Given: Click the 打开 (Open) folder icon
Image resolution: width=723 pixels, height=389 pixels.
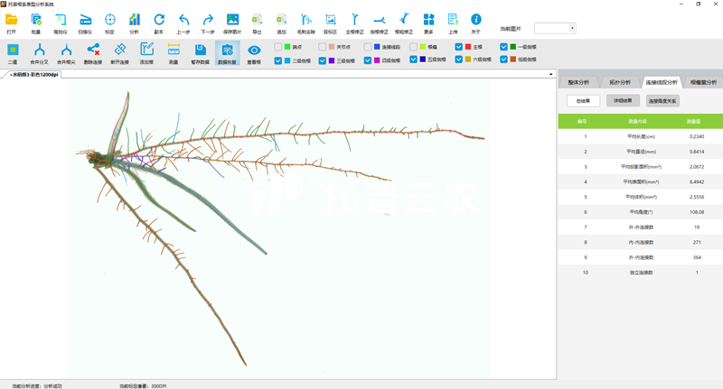Looking at the screenshot, I should pyautogui.click(x=12, y=20).
